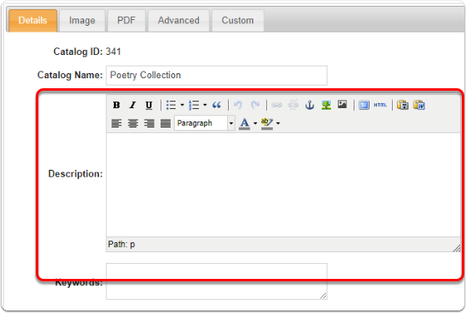Center align the text
The width and height of the screenshot is (466, 313).
pos(133,123)
